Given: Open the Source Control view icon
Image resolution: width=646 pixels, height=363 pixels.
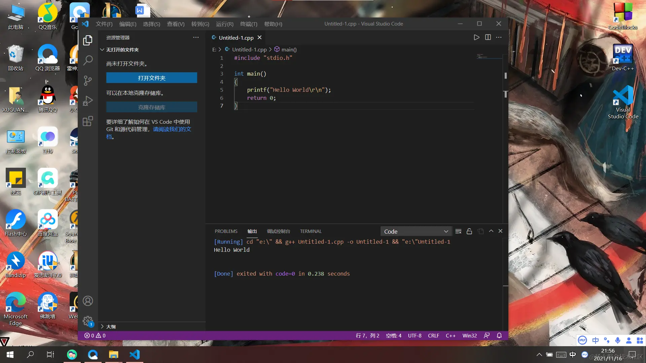Looking at the screenshot, I should (88, 81).
